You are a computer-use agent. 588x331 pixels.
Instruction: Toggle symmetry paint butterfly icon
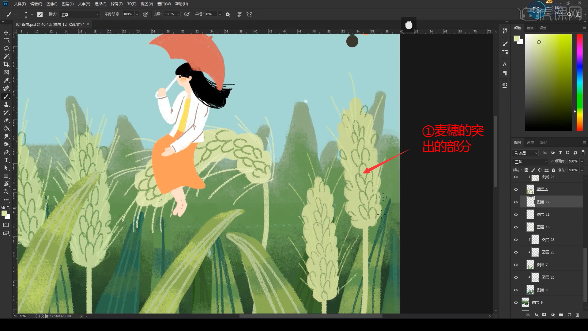pos(249,14)
